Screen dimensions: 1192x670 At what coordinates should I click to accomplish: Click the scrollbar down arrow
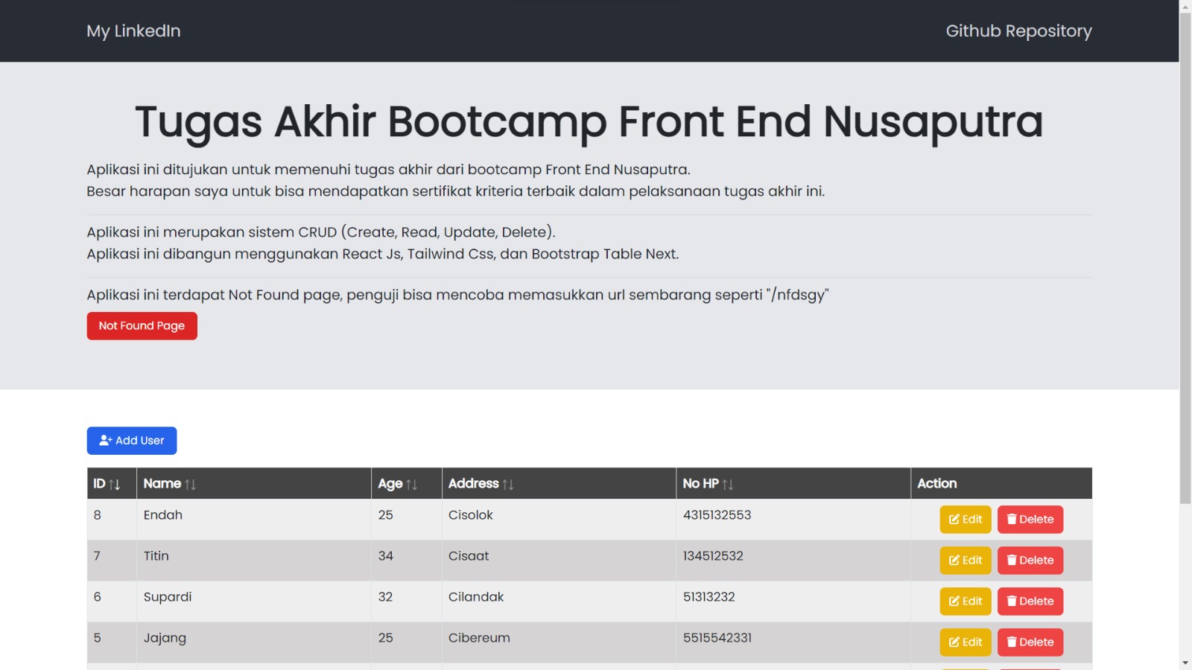click(1185, 663)
